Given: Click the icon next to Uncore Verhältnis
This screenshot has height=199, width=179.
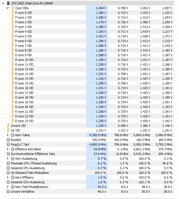Looking at the screenshot, I should 8,192.
